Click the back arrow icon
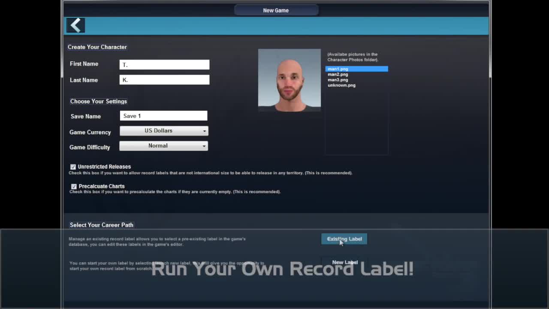 75,26
